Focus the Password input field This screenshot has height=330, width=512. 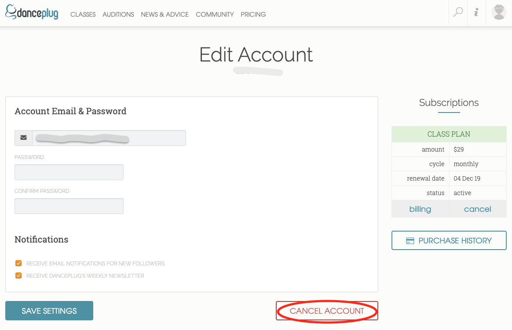pyautogui.click(x=69, y=172)
